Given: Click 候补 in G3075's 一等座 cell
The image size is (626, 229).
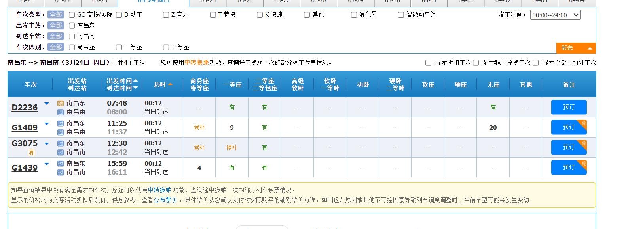Looking at the screenshot, I should click(x=232, y=147).
